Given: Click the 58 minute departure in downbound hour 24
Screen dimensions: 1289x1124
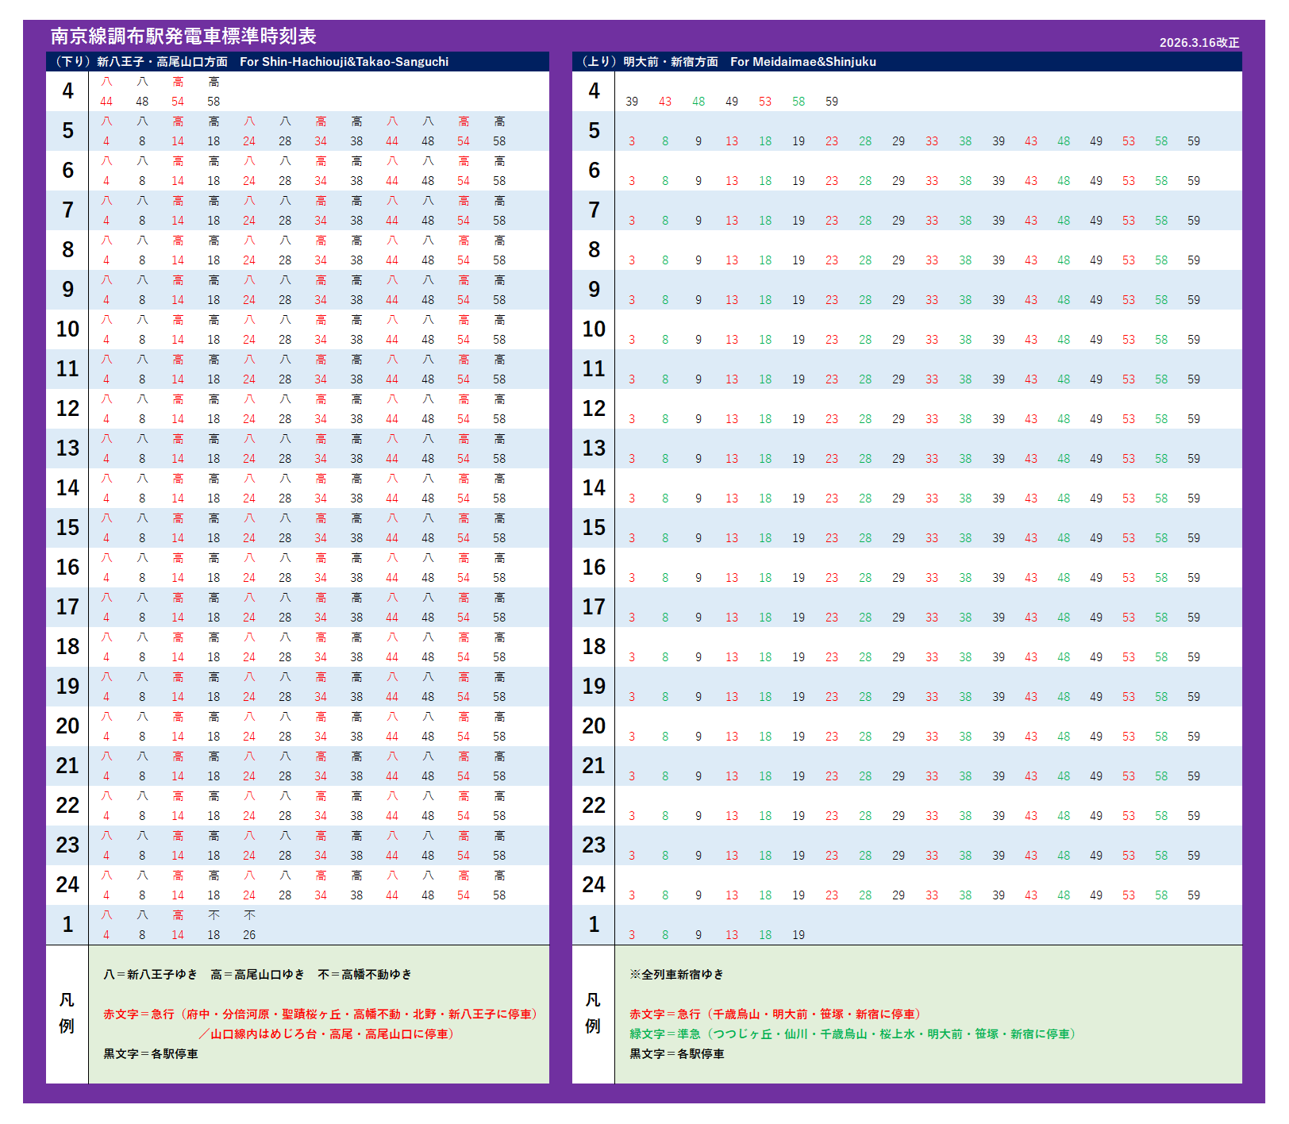Looking at the screenshot, I should (x=499, y=895).
